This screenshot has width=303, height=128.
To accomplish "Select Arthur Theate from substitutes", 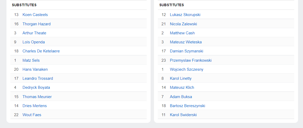I will 34,33.
